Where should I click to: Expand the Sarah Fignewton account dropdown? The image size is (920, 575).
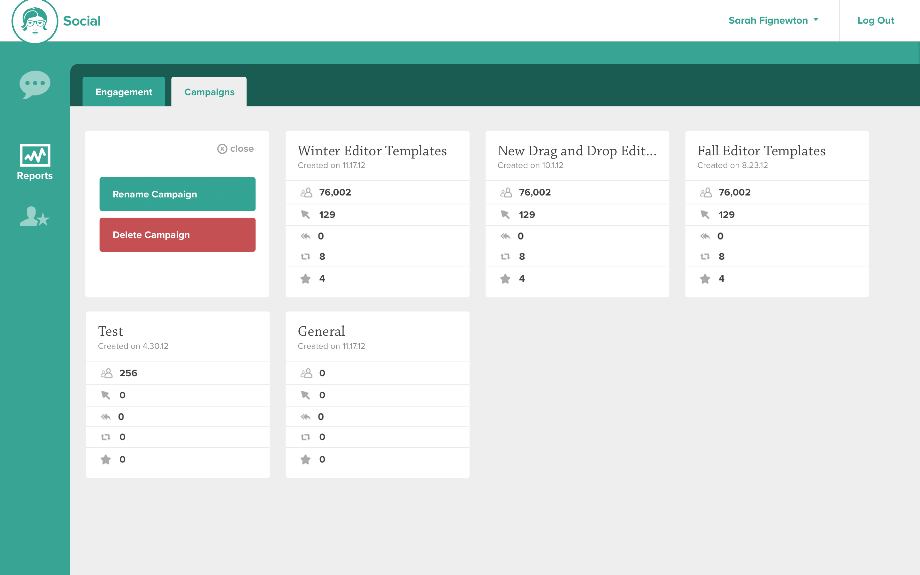point(773,20)
